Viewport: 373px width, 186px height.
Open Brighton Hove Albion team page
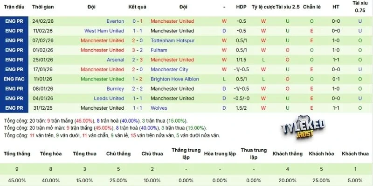click(175, 79)
